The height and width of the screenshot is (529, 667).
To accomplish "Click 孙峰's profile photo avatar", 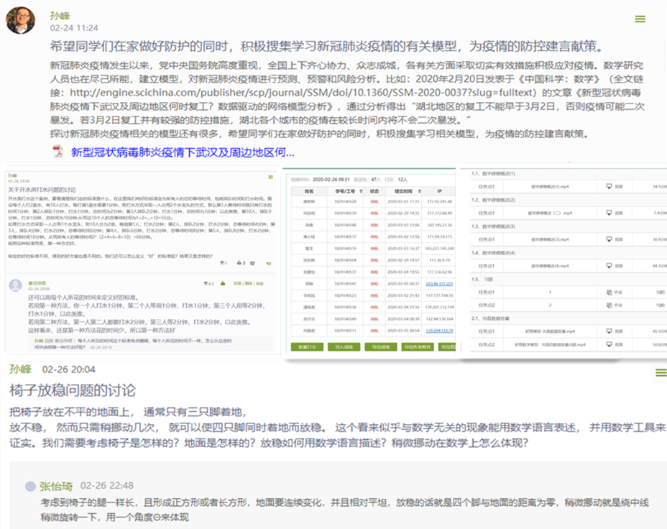I will (20, 21).
